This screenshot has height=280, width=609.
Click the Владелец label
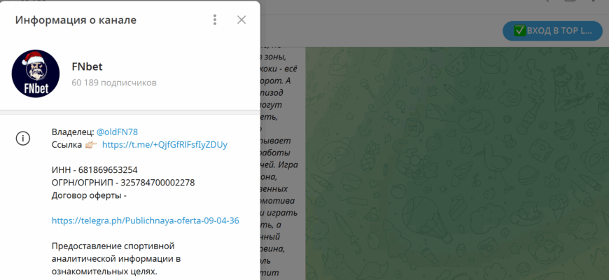[73, 131]
